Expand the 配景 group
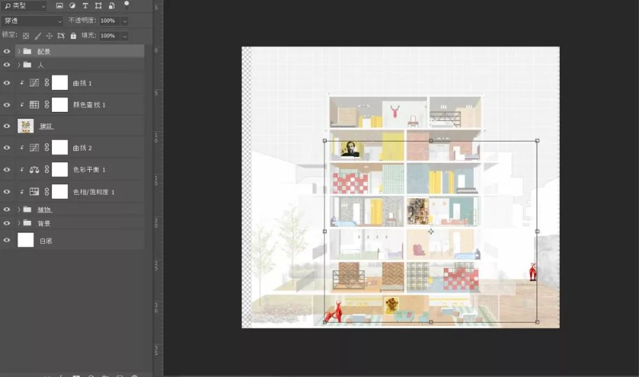Viewport: 639px width, 377px height. click(x=19, y=51)
